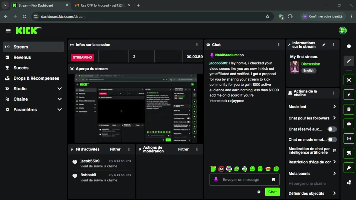
Task: Click the Envoyer un message input field
Action: (244, 180)
